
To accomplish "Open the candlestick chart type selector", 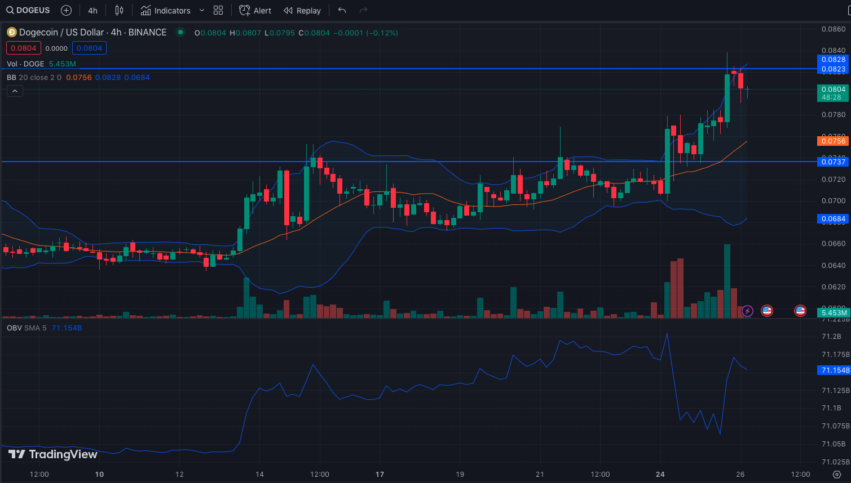I will pyautogui.click(x=119, y=10).
